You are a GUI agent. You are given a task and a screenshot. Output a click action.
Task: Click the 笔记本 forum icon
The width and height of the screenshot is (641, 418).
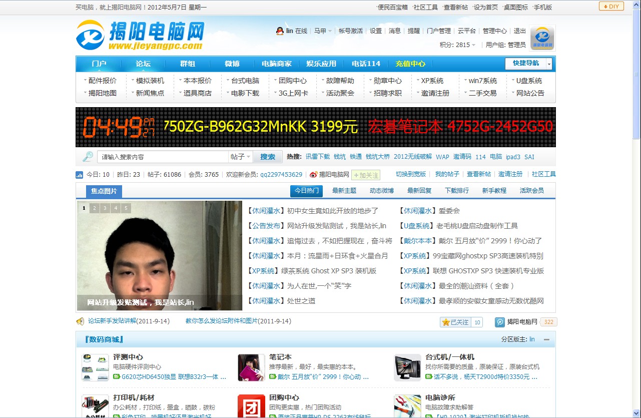click(251, 367)
